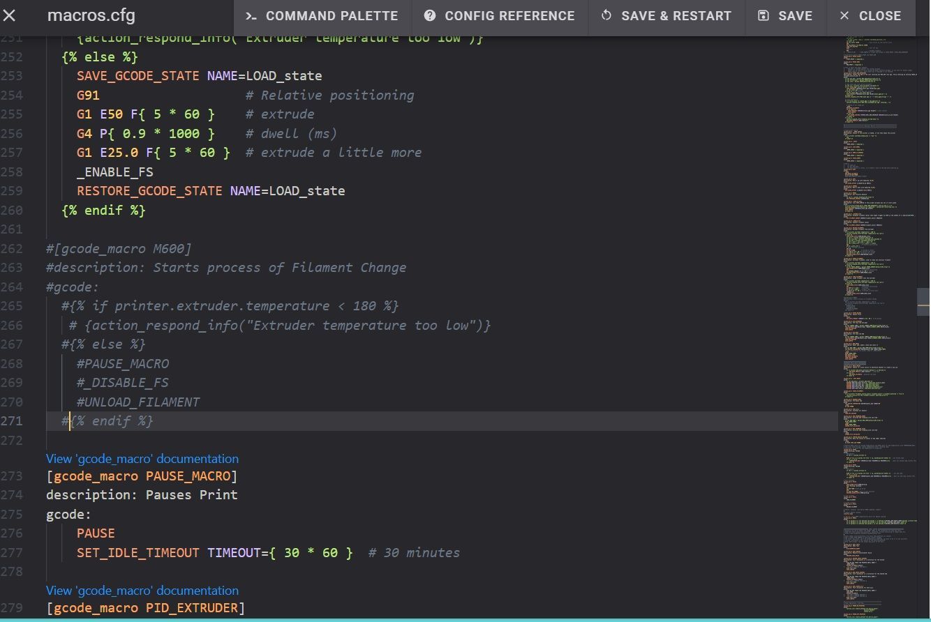Click the floppy disk icon on Save
This screenshot has width=931, height=622.
point(764,15)
